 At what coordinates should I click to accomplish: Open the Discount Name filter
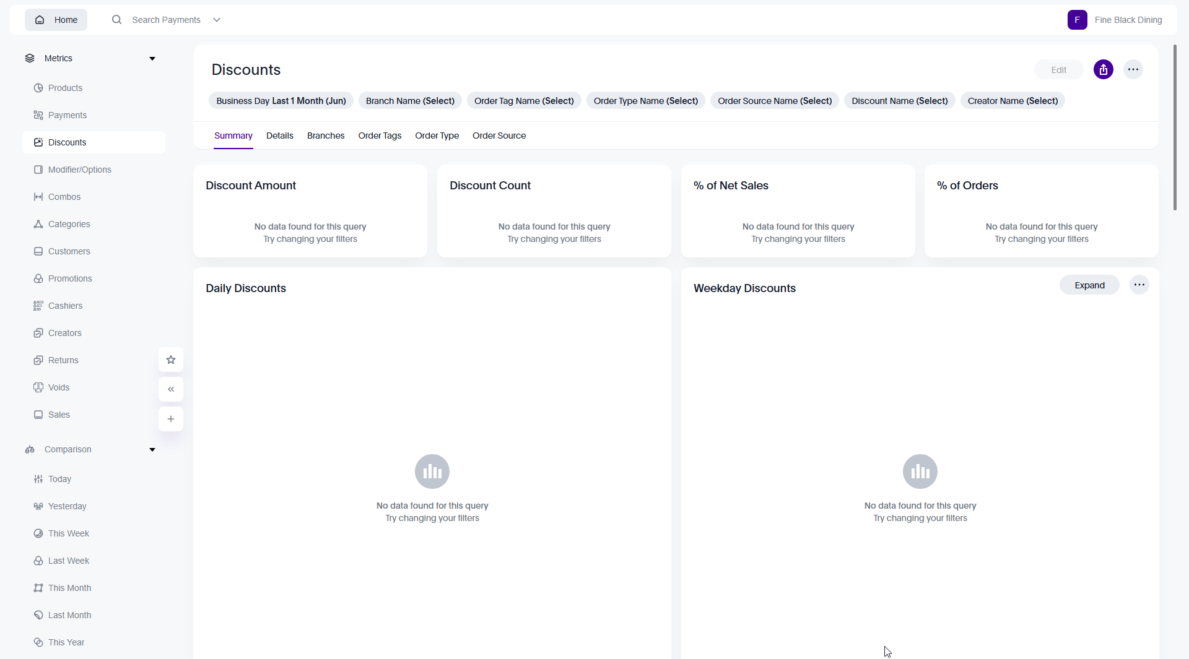point(899,100)
